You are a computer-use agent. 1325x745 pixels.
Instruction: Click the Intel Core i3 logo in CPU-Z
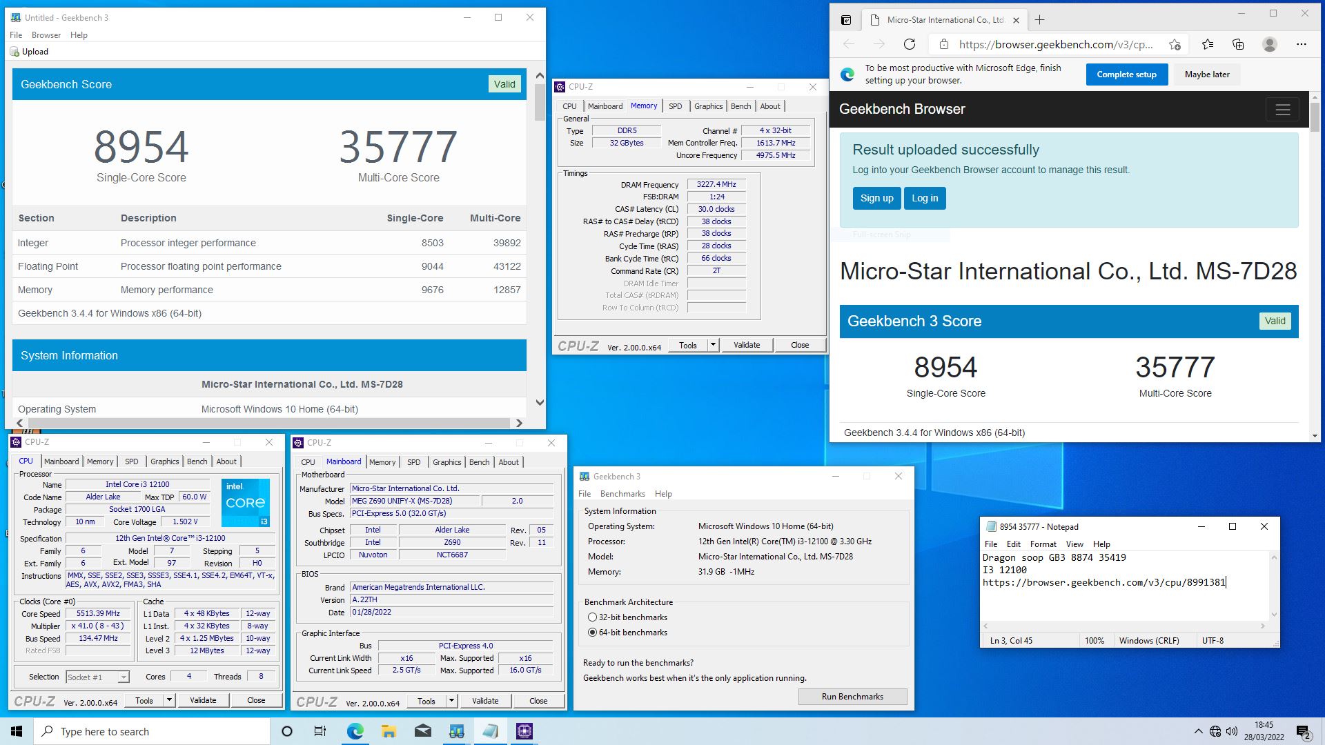[x=246, y=503]
